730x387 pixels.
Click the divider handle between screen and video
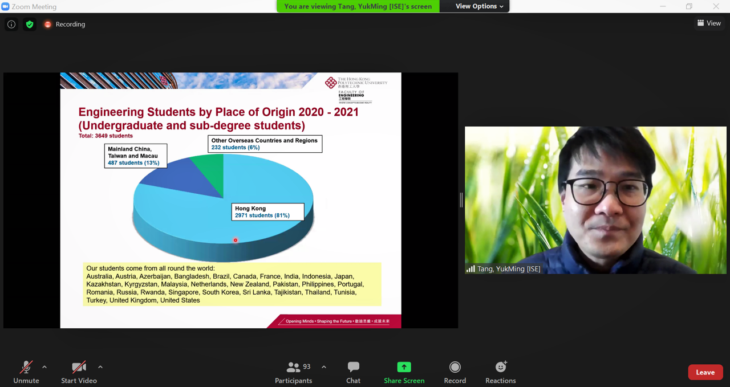click(x=461, y=200)
